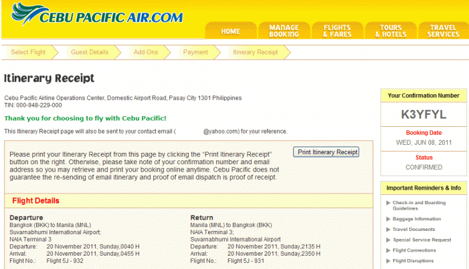
Task: Open the Home tab
Action: [230, 31]
